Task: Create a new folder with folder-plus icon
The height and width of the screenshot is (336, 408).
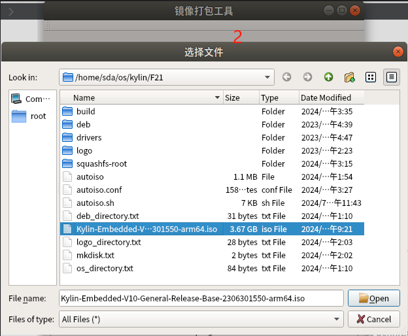Action: click(349, 77)
